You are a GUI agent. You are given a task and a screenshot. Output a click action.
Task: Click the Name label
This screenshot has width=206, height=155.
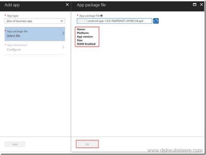coord(81,29)
